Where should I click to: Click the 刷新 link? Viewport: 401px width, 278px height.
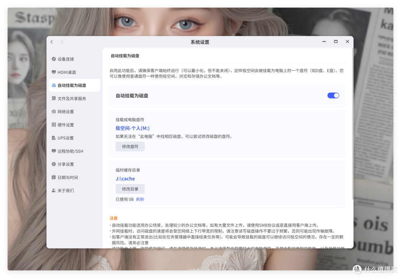click(140, 199)
